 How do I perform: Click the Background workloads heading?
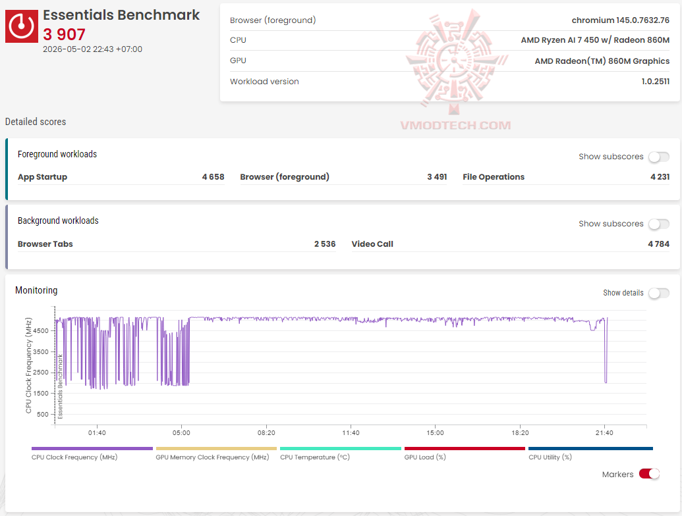point(58,220)
